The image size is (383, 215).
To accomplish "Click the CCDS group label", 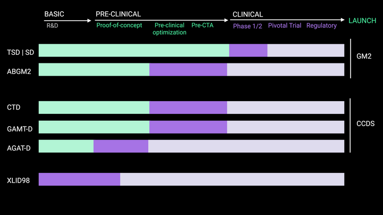I will [365, 123].
